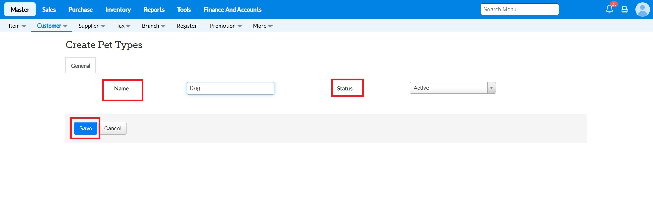The image size is (653, 217).
Task: Cancel pet type creation
Action: coord(113,128)
